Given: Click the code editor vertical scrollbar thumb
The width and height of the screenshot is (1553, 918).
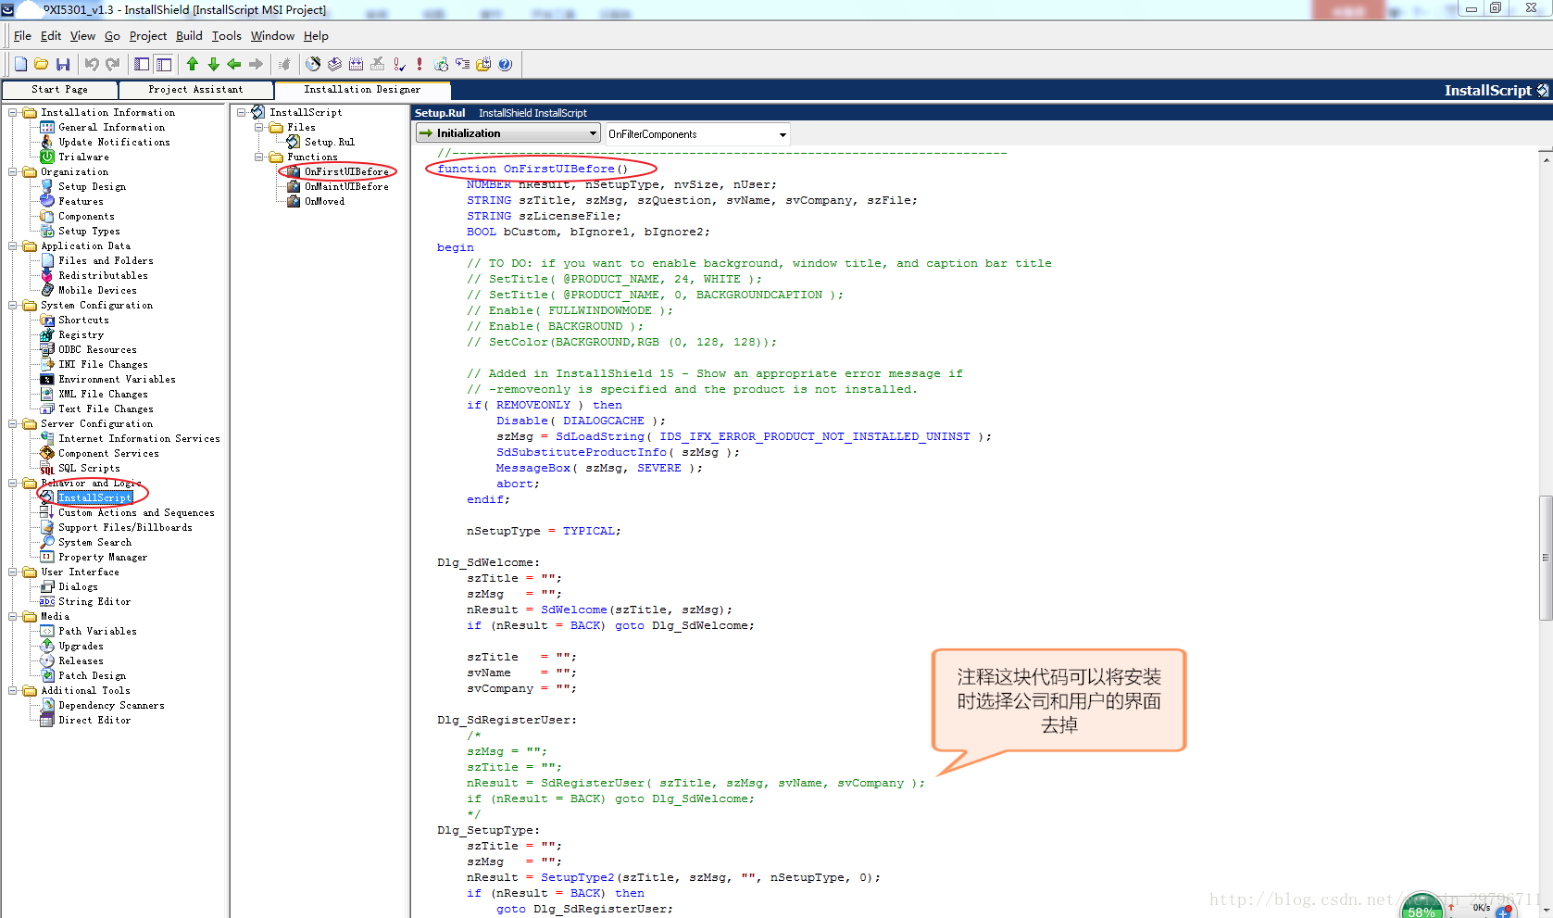Looking at the screenshot, I should click(x=1545, y=558).
